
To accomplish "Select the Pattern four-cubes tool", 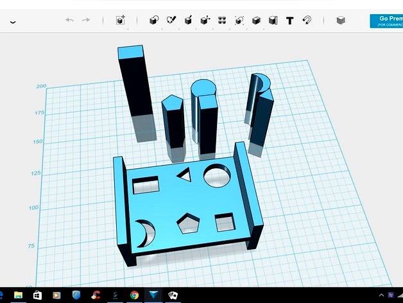I will (x=222, y=21).
